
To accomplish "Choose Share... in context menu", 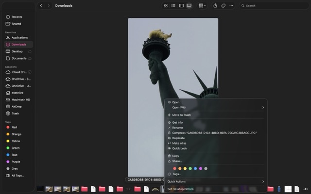I will [x=216, y=161].
